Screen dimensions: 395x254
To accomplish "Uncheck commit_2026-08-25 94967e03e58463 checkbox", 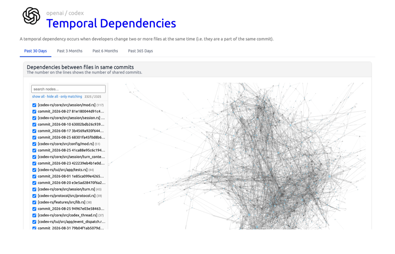I will tap(34, 209).
